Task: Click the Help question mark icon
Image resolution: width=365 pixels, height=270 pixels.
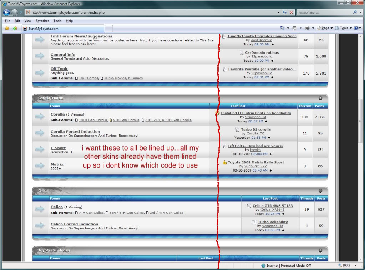Action: tap(356, 28)
